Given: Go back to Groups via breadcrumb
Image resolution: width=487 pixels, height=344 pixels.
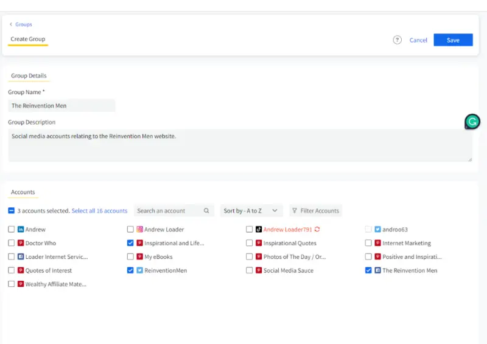Looking at the screenshot, I should [x=23, y=24].
